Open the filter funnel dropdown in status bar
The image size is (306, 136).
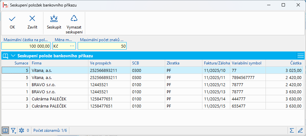14,130
